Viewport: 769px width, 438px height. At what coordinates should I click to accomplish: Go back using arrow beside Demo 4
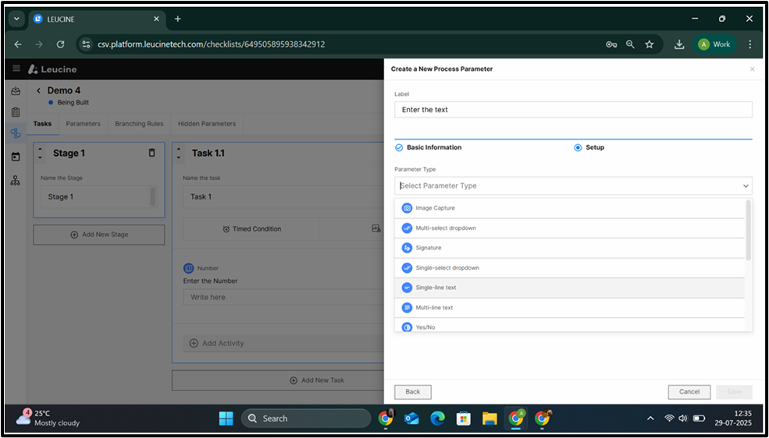tap(38, 91)
